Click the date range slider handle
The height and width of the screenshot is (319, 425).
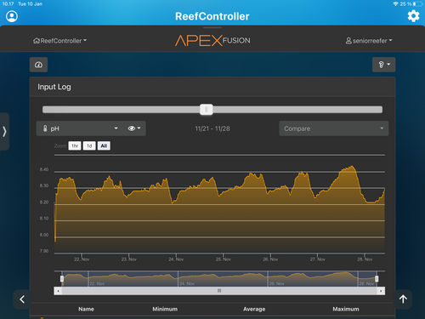(x=207, y=109)
